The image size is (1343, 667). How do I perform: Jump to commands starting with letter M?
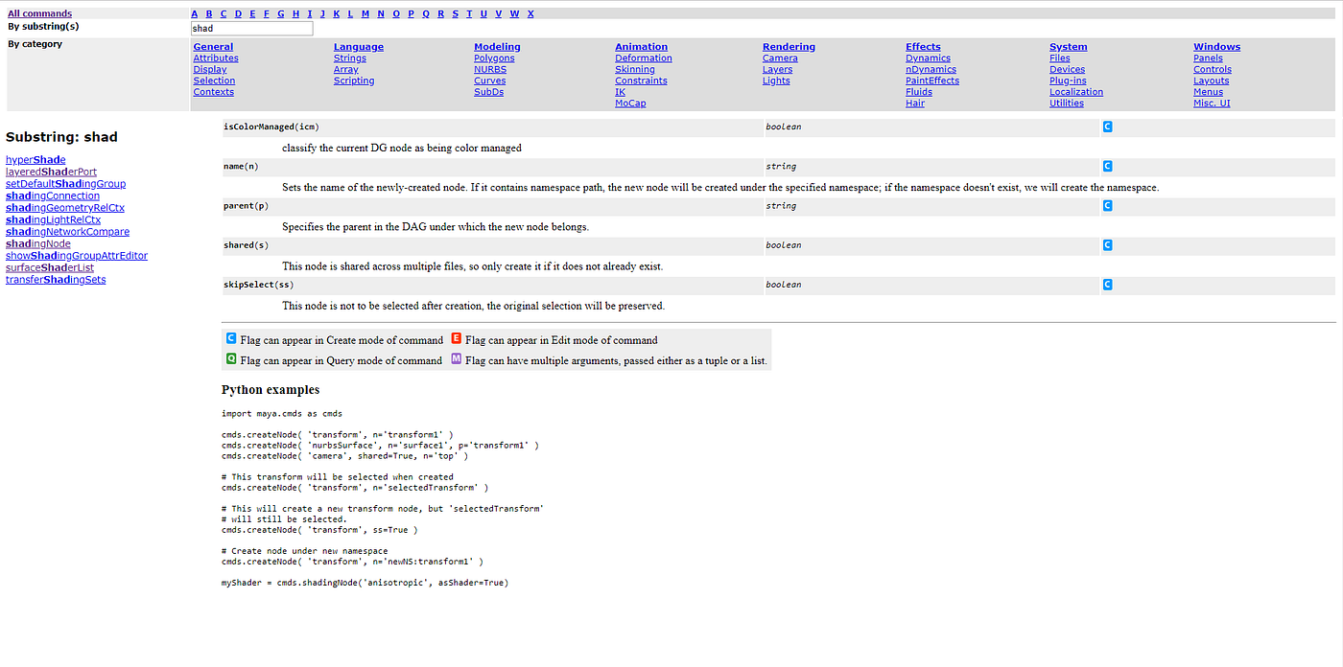tap(365, 13)
